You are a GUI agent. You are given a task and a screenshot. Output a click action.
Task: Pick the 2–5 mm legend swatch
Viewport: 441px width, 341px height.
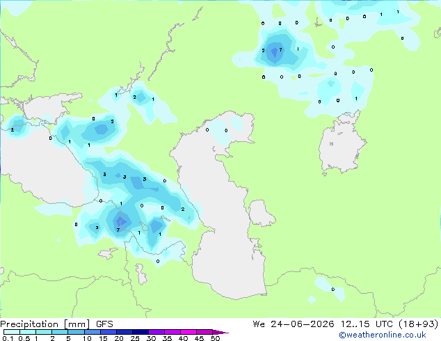coord(60,332)
